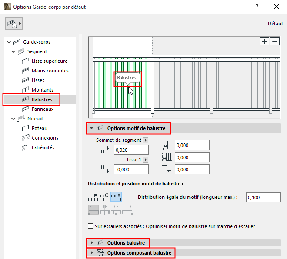Click the Options balustre header icon

pyautogui.click(x=100, y=243)
